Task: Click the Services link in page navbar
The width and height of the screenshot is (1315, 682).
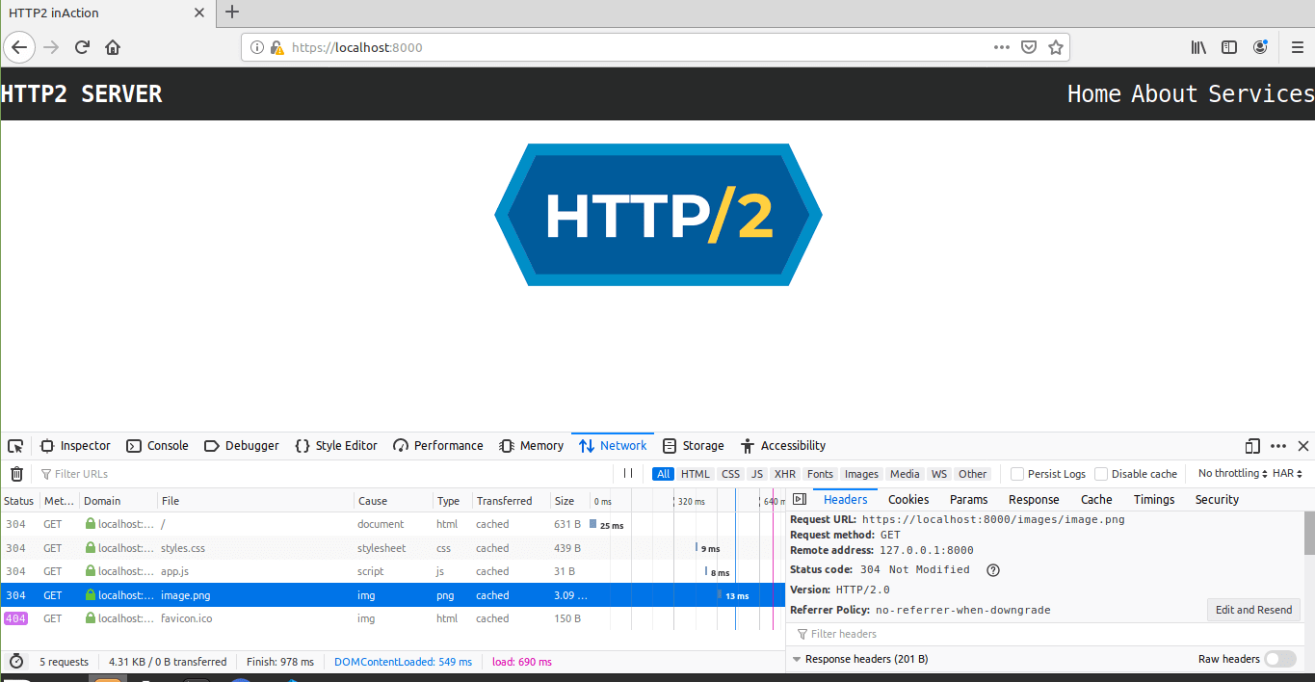Action: 1261,93
